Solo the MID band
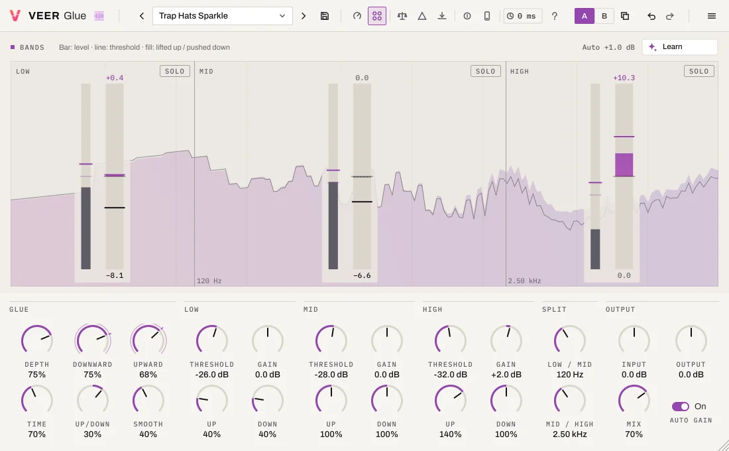Image resolution: width=729 pixels, height=451 pixels. (x=486, y=71)
